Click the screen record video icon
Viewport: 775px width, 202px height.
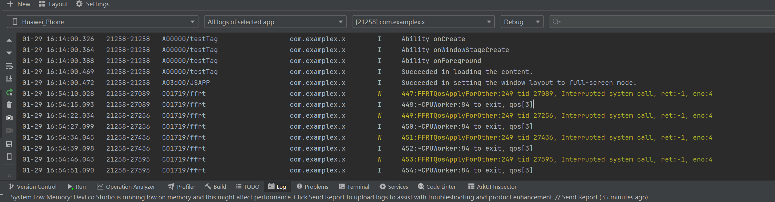click(x=9, y=131)
